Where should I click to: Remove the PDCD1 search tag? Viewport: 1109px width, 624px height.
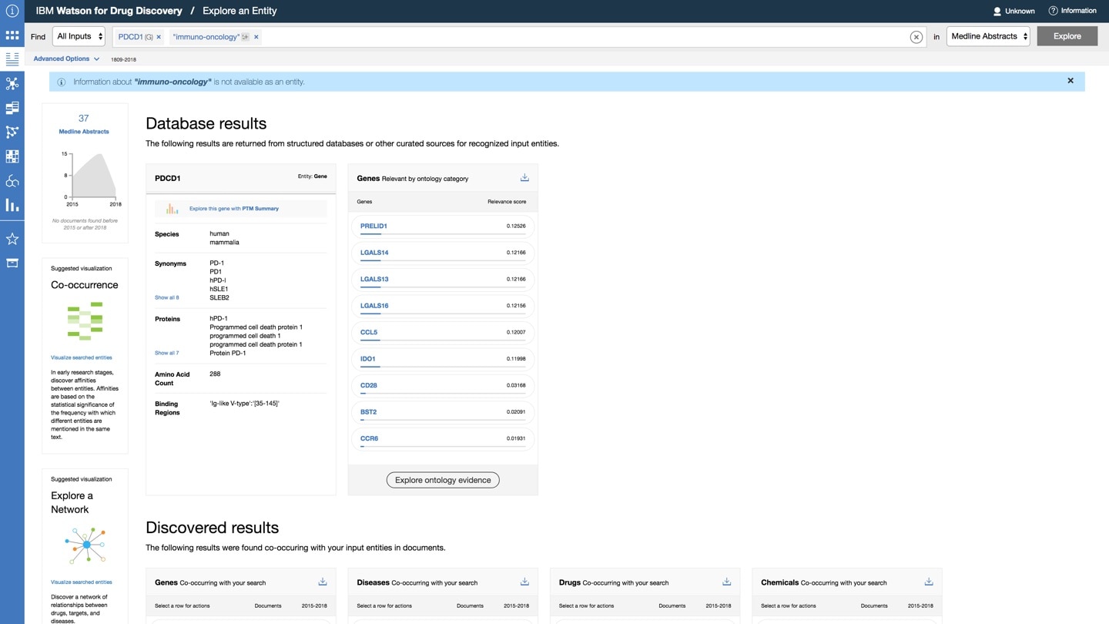pos(159,37)
